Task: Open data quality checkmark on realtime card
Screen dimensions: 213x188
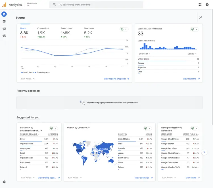Action: [x=193, y=29]
